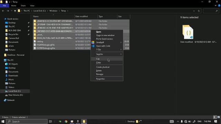Show hidden tray icons chevron
Image resolution: width=221 pixels, height=124 pixels.
tap(178, 122)
